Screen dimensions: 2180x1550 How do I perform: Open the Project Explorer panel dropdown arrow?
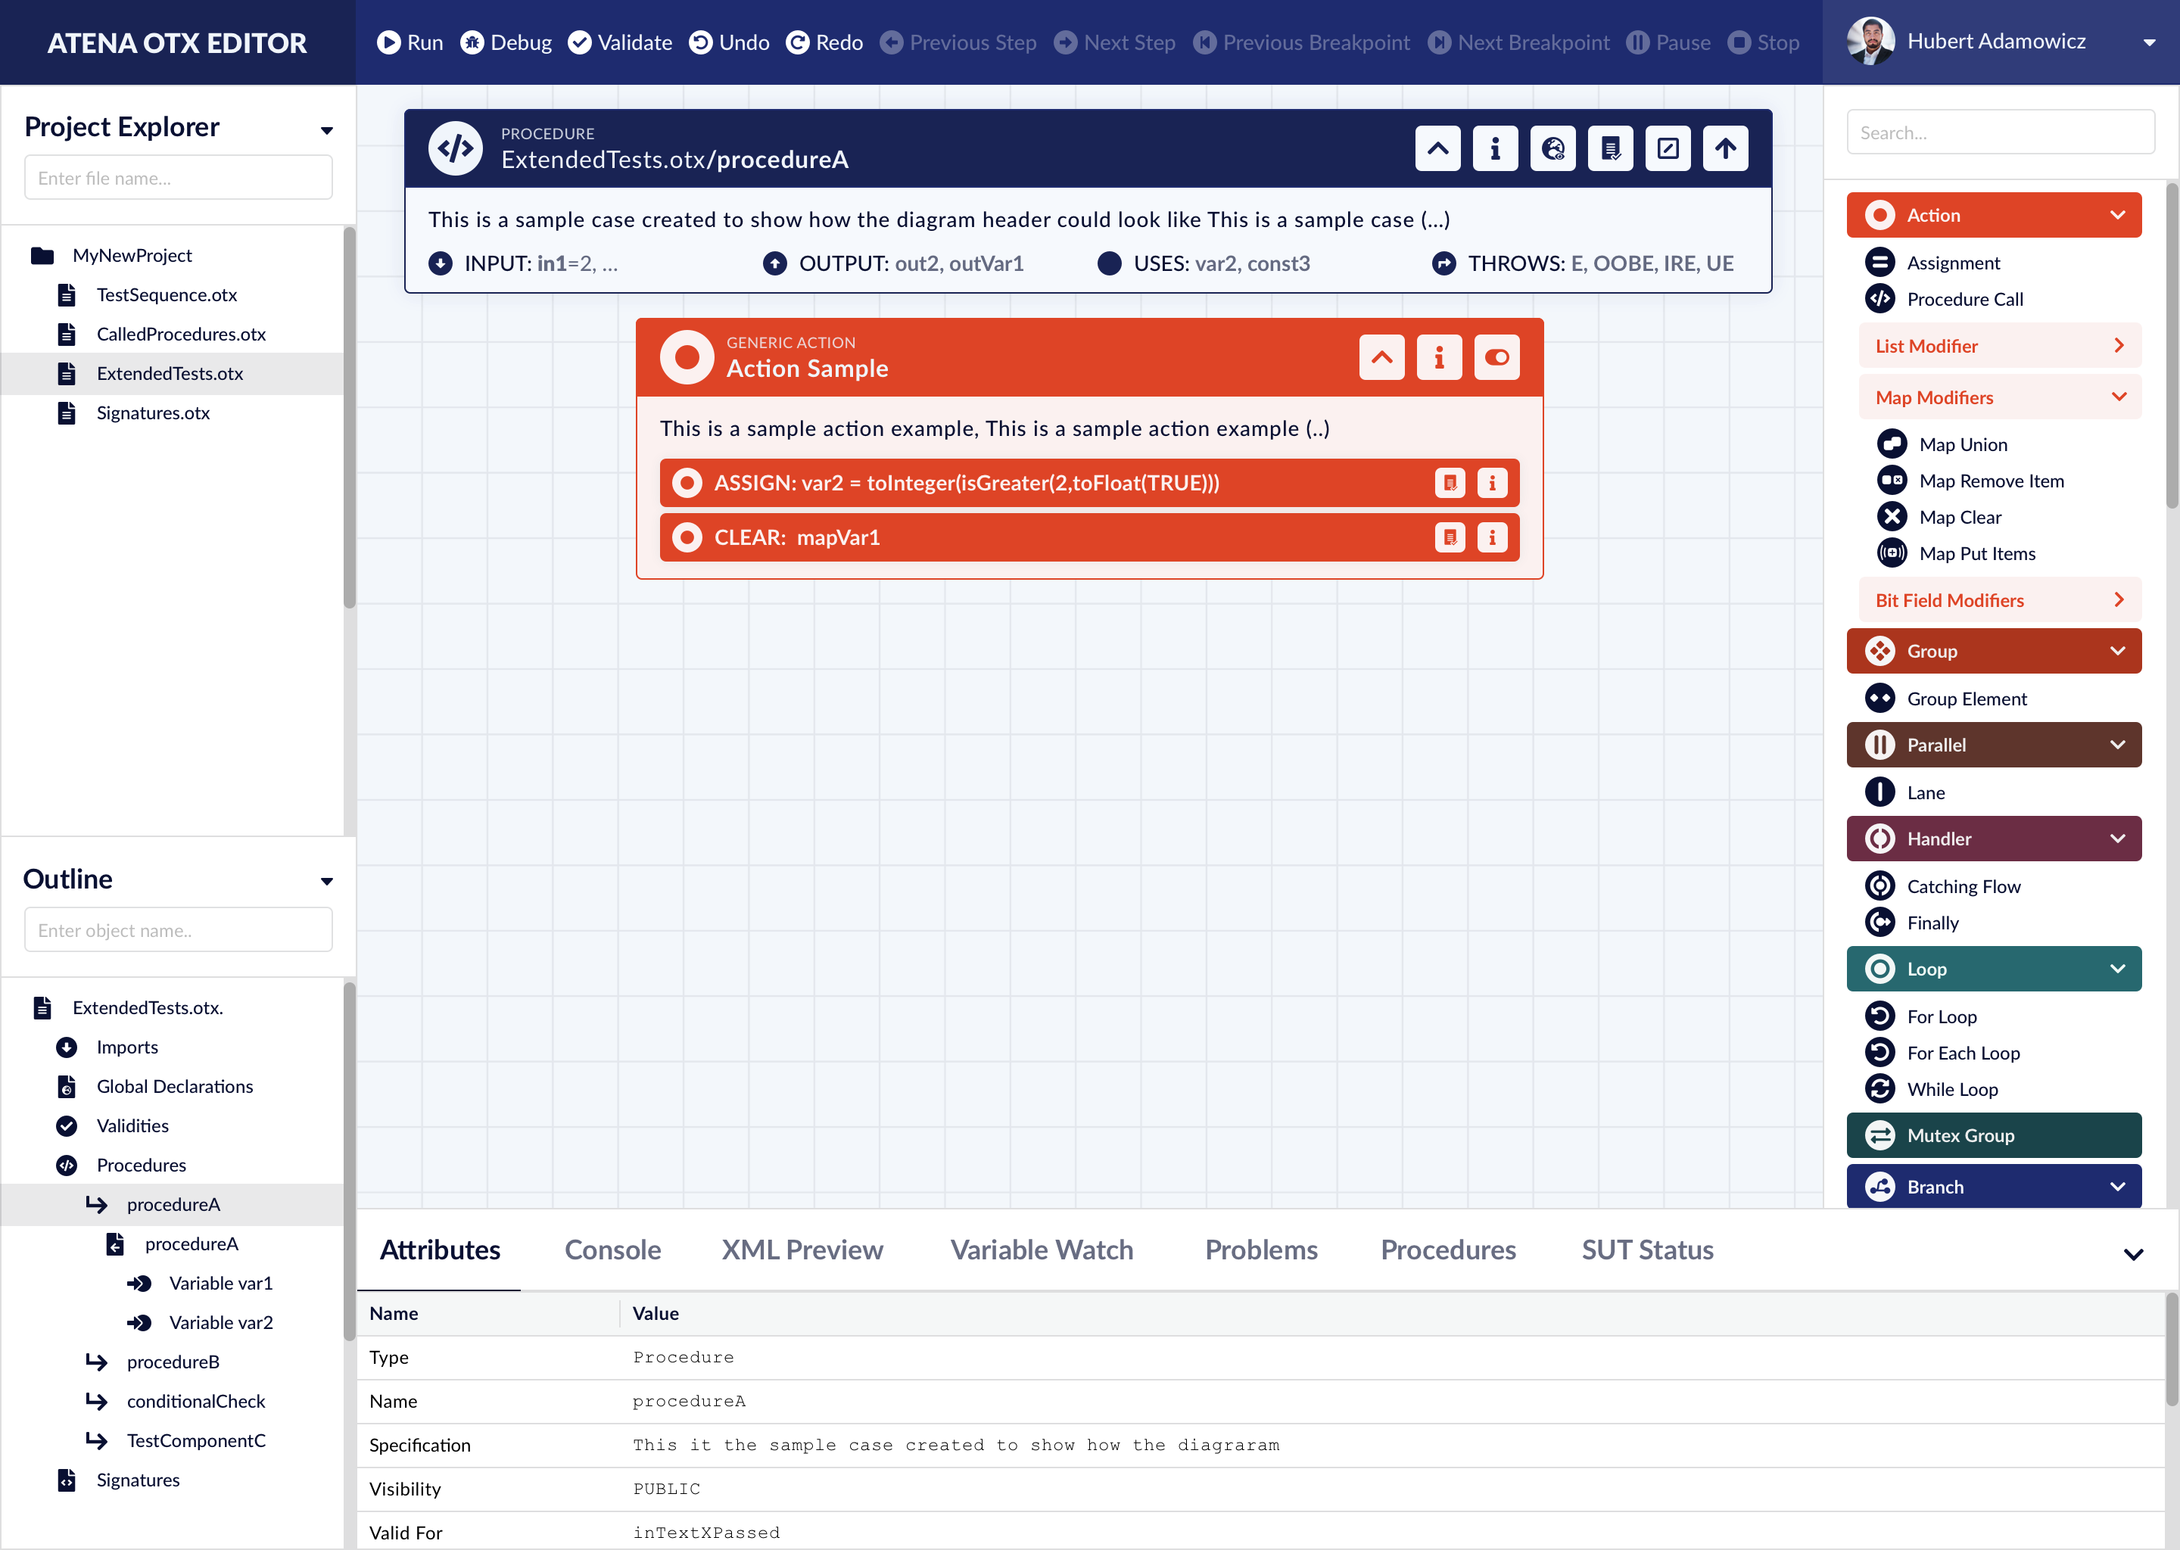(326, 130)
